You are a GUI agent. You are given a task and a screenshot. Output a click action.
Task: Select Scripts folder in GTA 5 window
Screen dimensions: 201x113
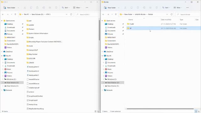pyautogui.click(x=30, y=38)
